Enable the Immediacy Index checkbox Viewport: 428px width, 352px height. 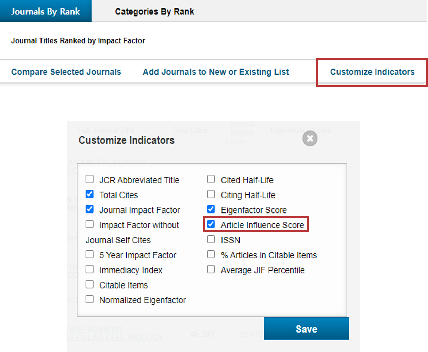89,269
